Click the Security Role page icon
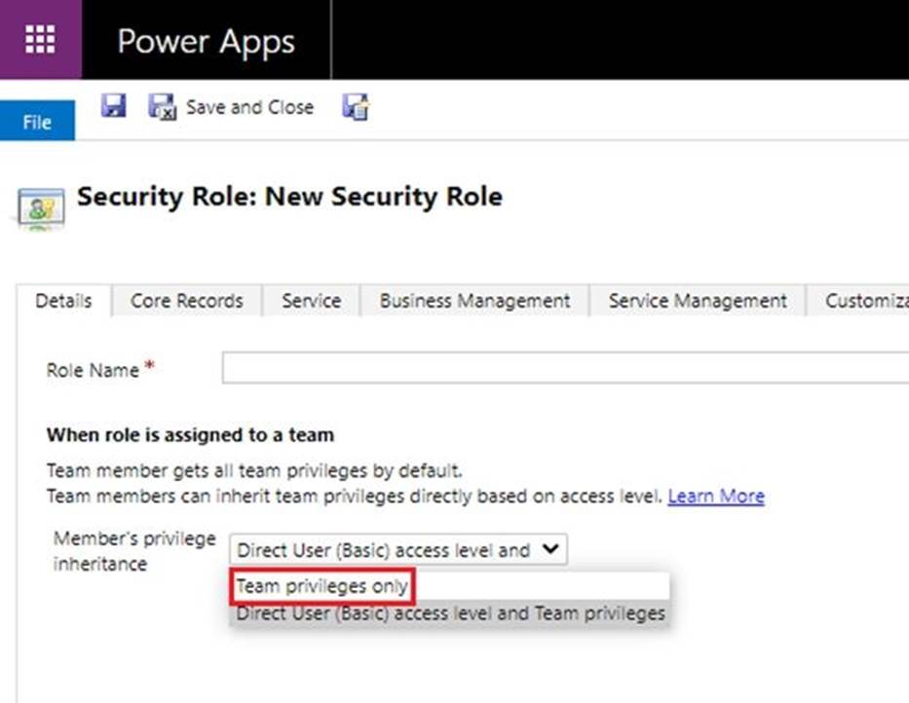 point(42,207)
